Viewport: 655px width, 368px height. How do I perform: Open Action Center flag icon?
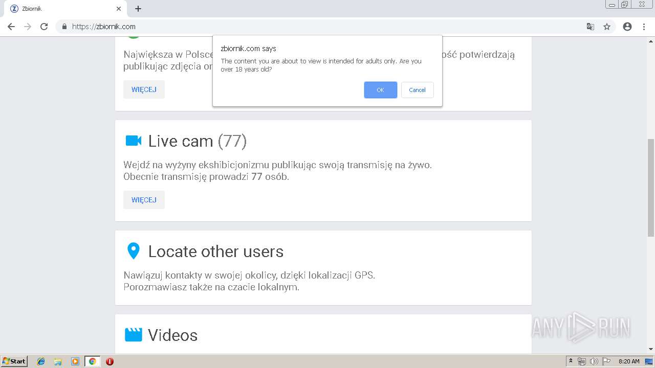pos(606,361)
